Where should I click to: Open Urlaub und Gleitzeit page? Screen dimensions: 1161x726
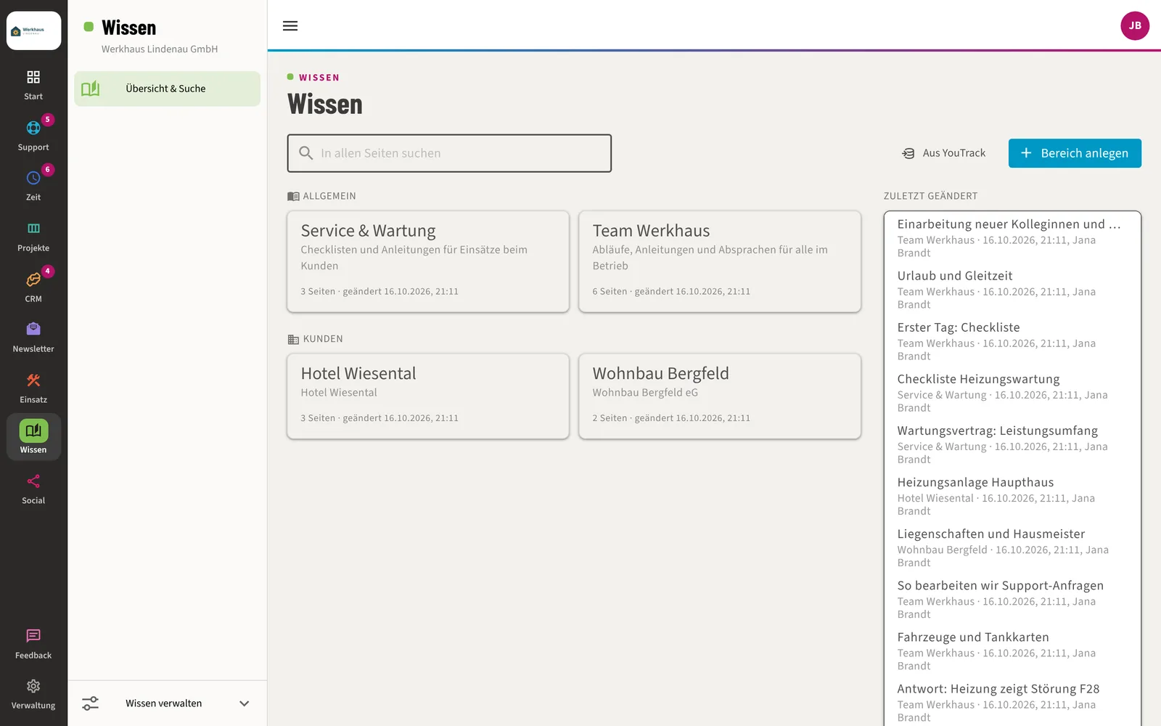1012,290
